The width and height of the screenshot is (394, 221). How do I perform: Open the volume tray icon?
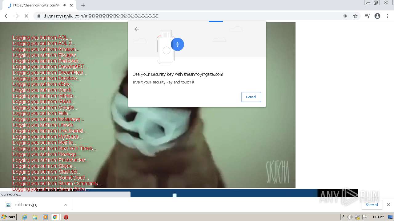tap(350, 217)
